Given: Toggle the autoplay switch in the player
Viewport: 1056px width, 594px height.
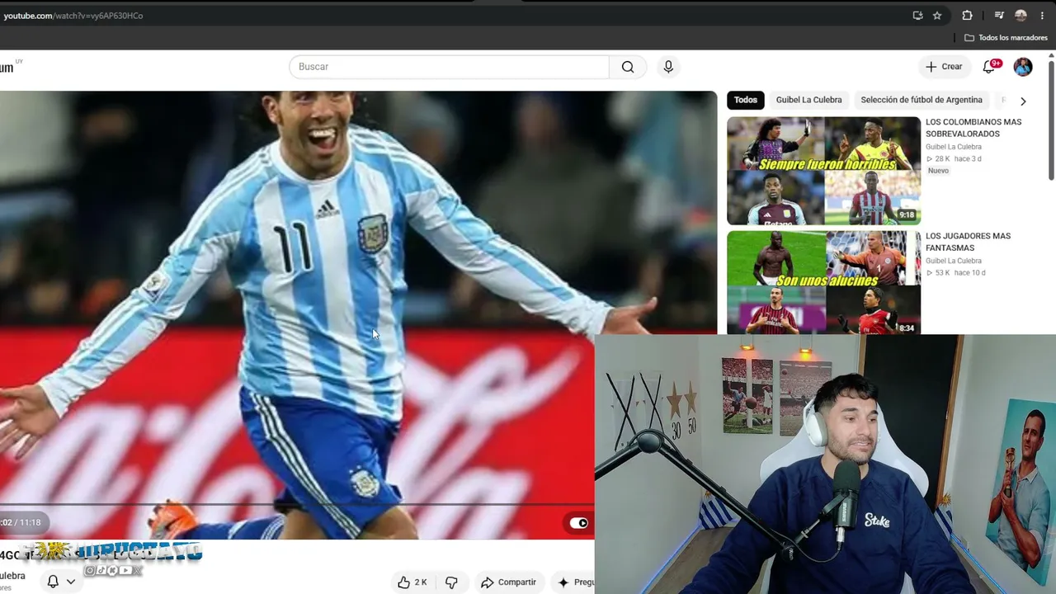Looking at the screenshot, I should point(579,523).
